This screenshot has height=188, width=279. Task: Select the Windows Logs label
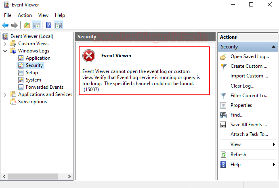point(34,51)
